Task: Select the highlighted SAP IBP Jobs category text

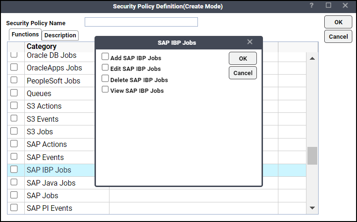Action: coord(49,170)
